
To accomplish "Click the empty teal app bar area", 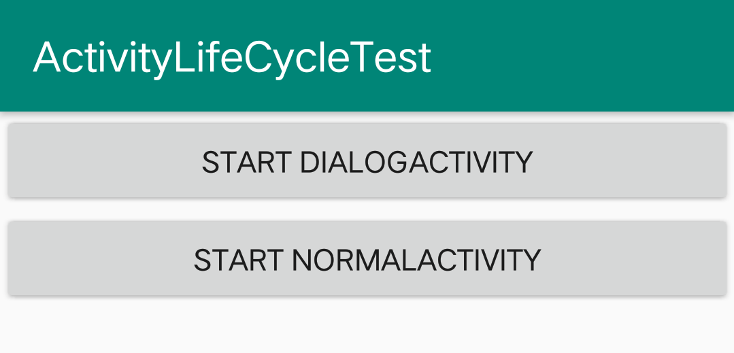I will click(585, 56).
